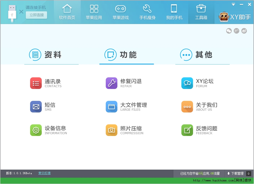
Task: Click the 其他 three-dots circular icon
Action: pyautogui.click(x=186, y=55)
